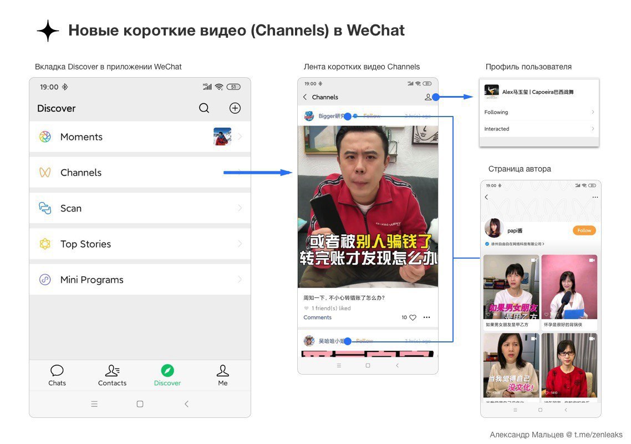Open the three-dot menu under the video
The width and height of the screenshot is (631, 444).
click(x=427, y=317)
